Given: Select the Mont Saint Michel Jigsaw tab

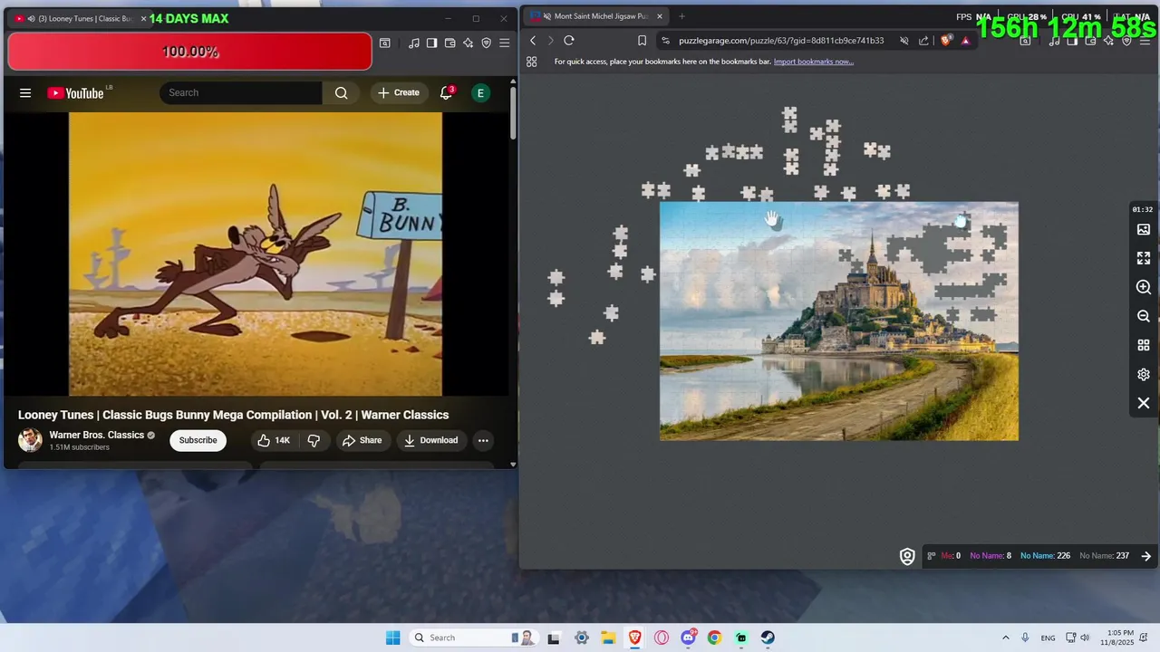Looking at the screenshot, I should coord(598,15).
